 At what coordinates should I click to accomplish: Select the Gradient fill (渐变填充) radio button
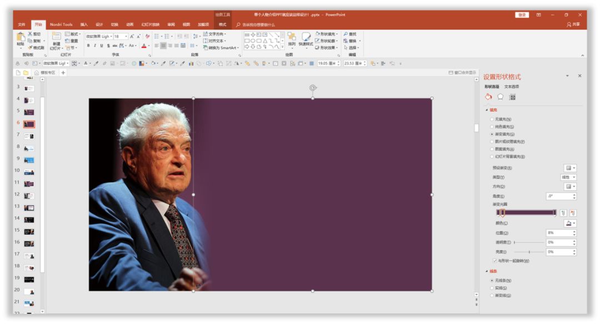tap(492, 134)
